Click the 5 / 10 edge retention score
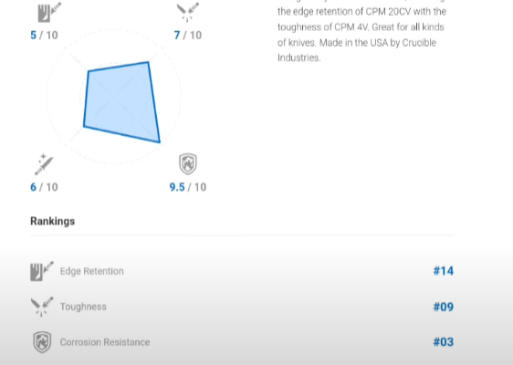This screenshot has height=365, width=513. coord(44,35)
